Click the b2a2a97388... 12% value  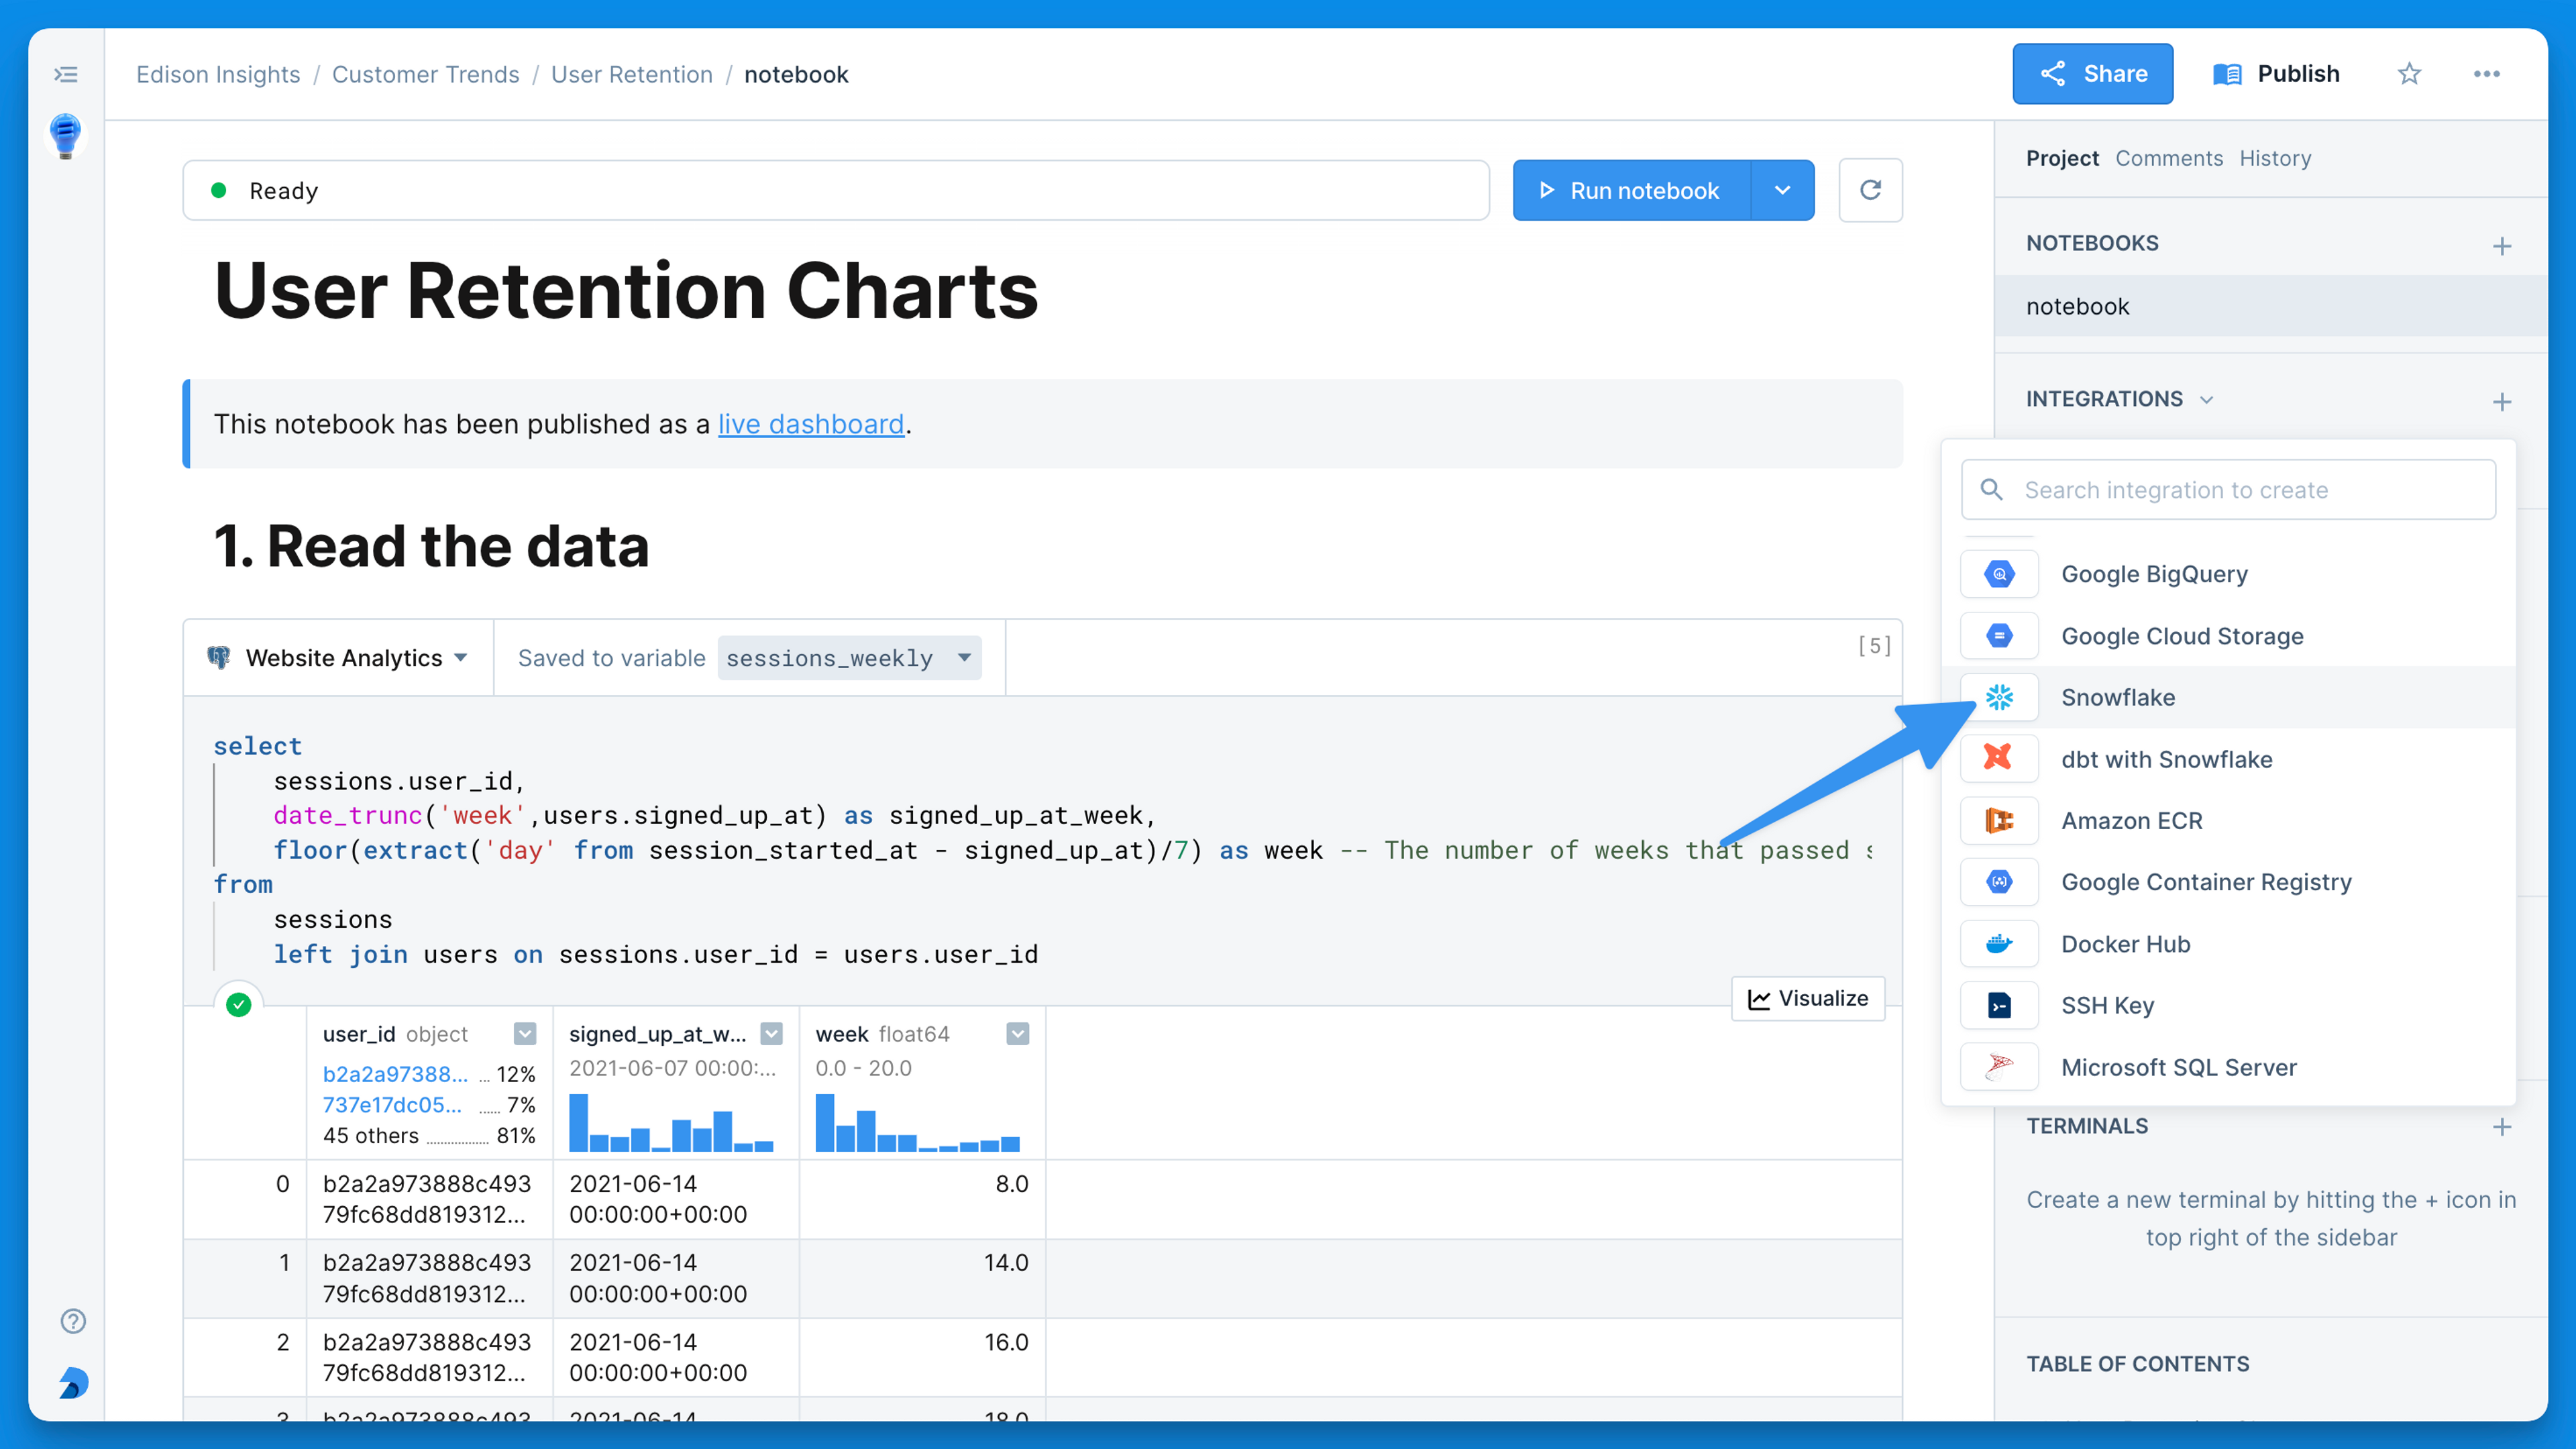[x=429, y=1074]
